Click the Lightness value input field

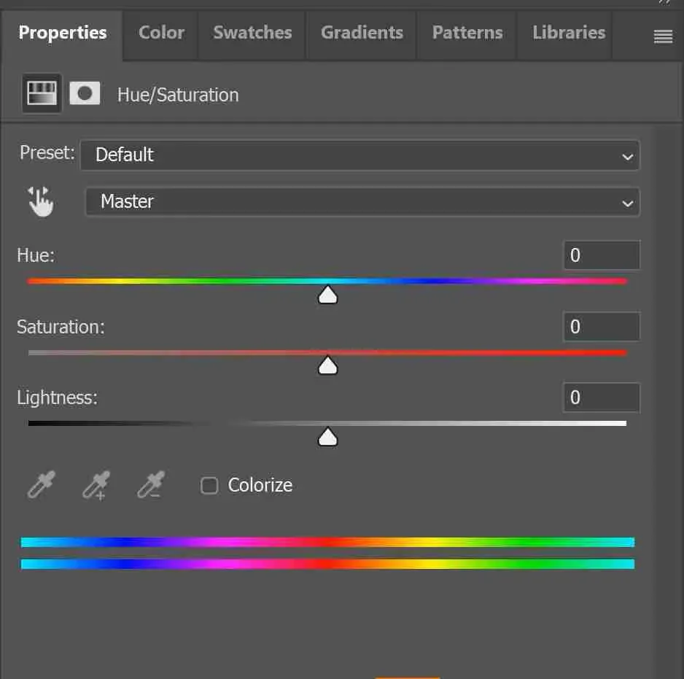(x=602, y=397)
